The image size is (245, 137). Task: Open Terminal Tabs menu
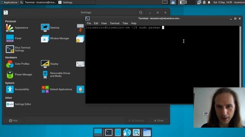click(125, 23)
